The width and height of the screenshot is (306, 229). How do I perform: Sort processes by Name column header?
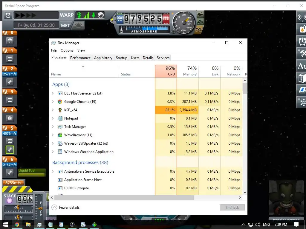click(84, 71)
